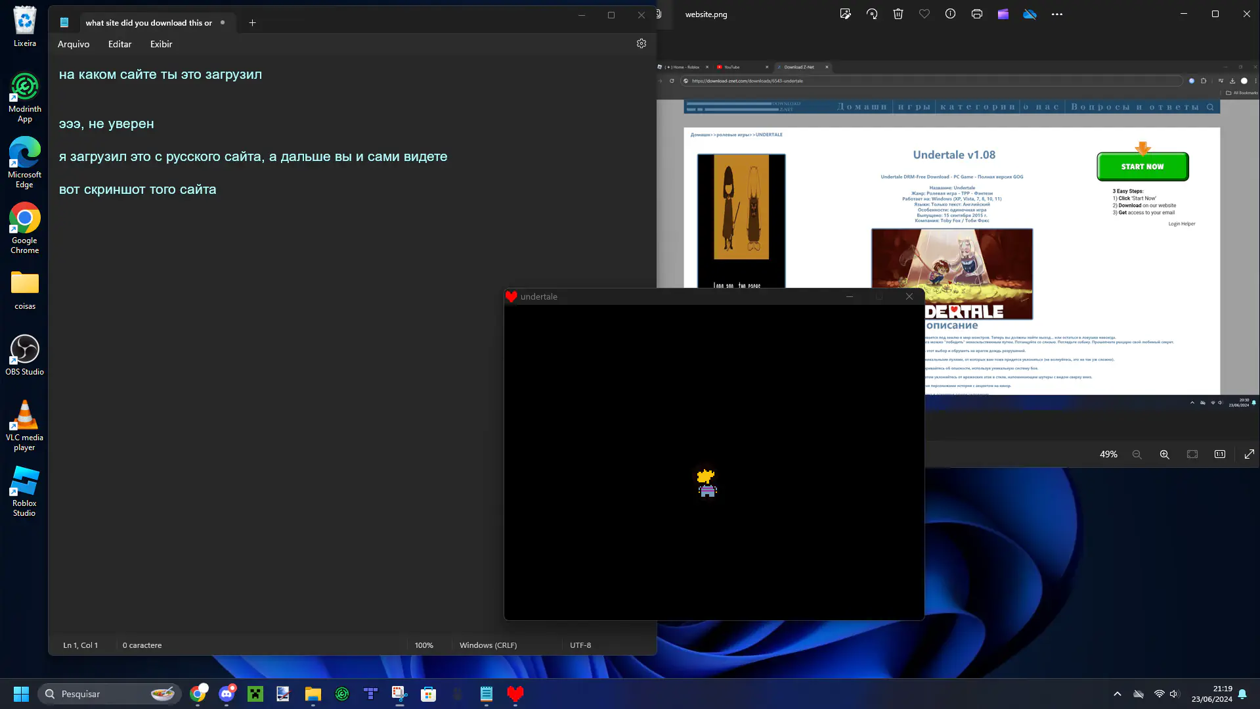Select the Google Chrome desktop shortcut
1260x709 pixels.
(25, 228)
